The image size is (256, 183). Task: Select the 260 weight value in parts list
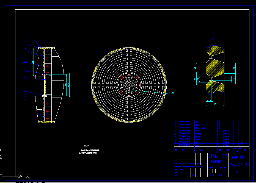[241, 143]
